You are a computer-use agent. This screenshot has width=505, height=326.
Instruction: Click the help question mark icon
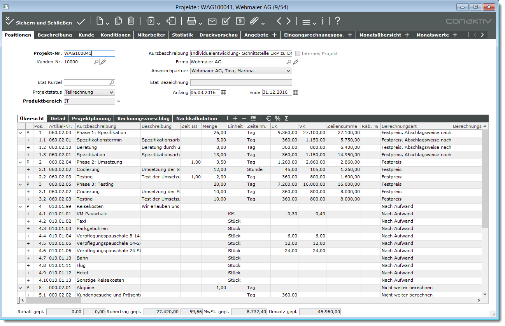point(337,21)
